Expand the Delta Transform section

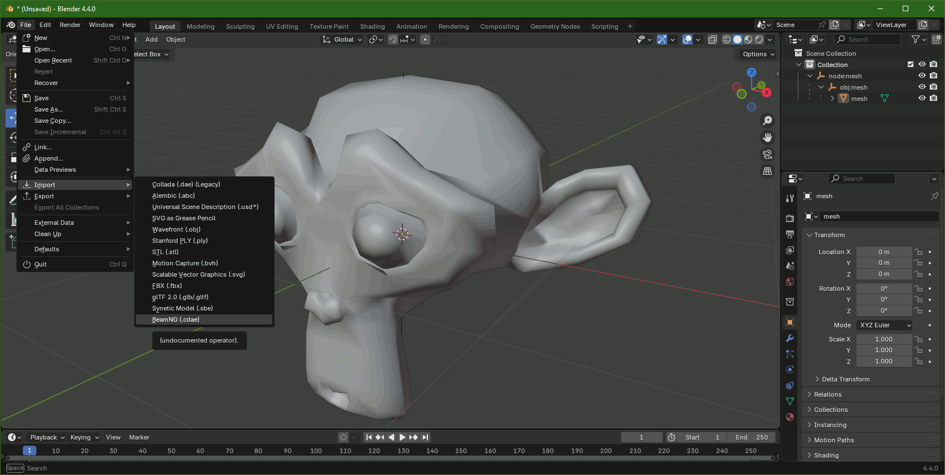(845, 379)
